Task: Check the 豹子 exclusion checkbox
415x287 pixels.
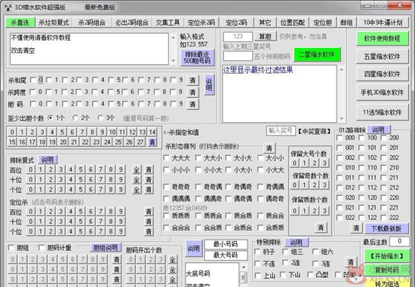Action: tap(257, 252)
